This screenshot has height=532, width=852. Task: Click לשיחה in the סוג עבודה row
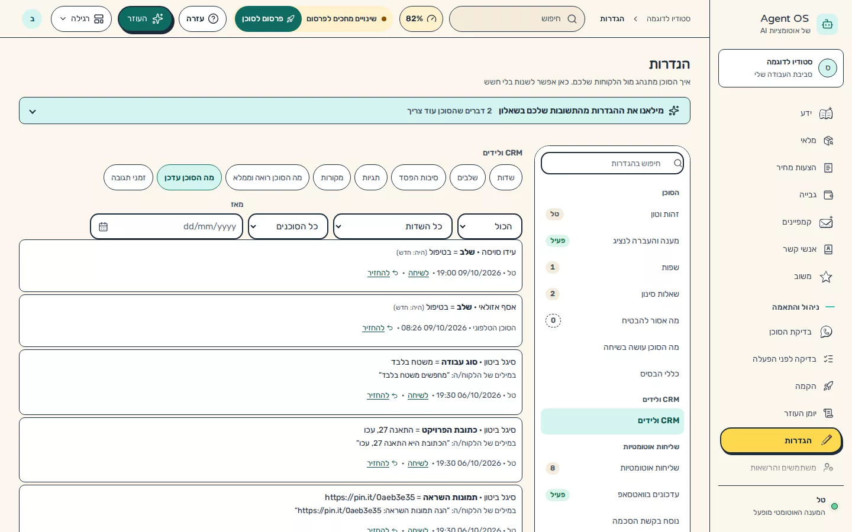(x=418, y=395)
